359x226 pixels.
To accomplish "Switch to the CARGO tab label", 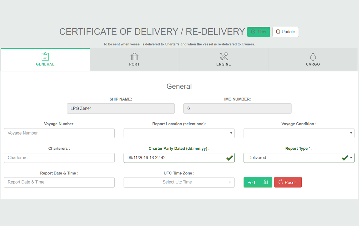I will click(x=313, y=64).
